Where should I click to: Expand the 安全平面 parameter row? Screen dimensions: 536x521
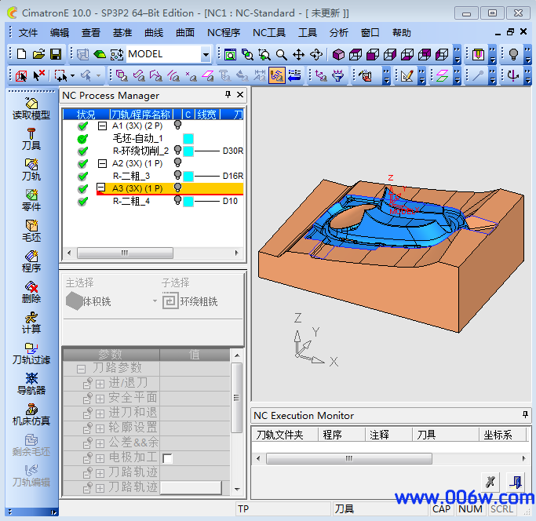[x=100, y=399]
